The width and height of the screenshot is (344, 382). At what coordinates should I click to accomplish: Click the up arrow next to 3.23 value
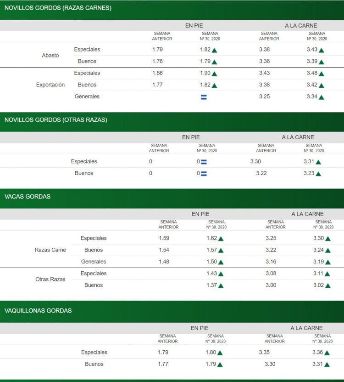pos(318,174)
